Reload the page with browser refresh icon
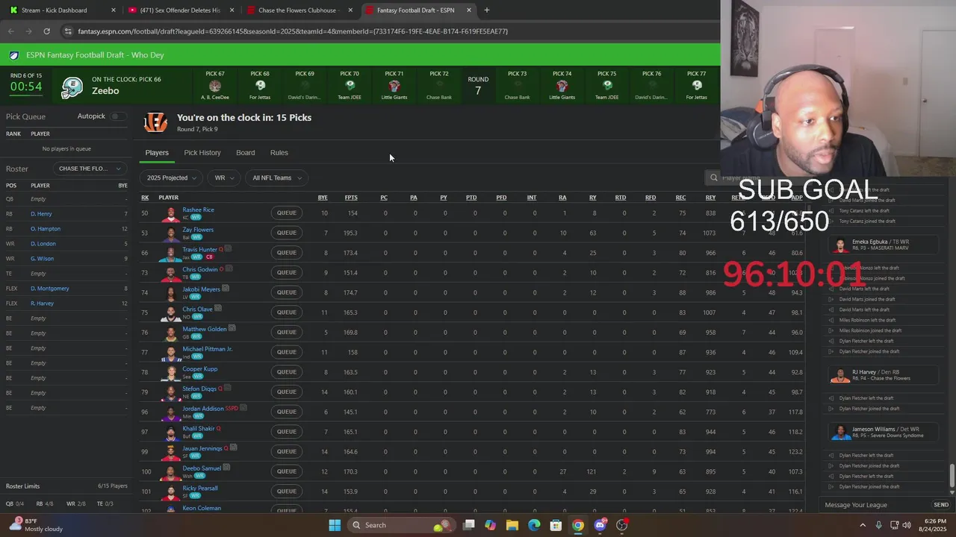The height and width of the screenshot is (537, 956). pyautogui.click(x=46, y=31)
